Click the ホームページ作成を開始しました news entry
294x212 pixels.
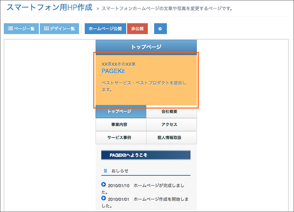click(x=145, y=202)
